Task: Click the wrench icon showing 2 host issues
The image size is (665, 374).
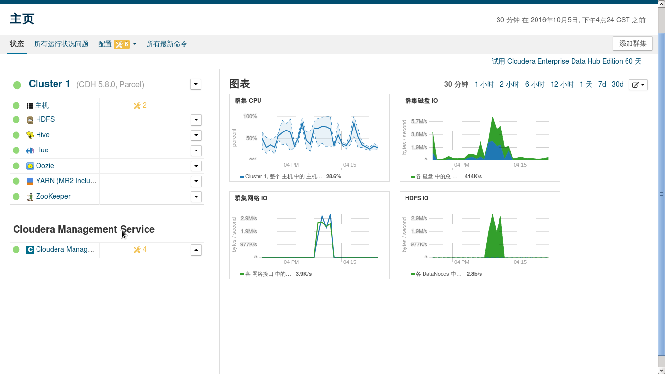Action: 137,106
